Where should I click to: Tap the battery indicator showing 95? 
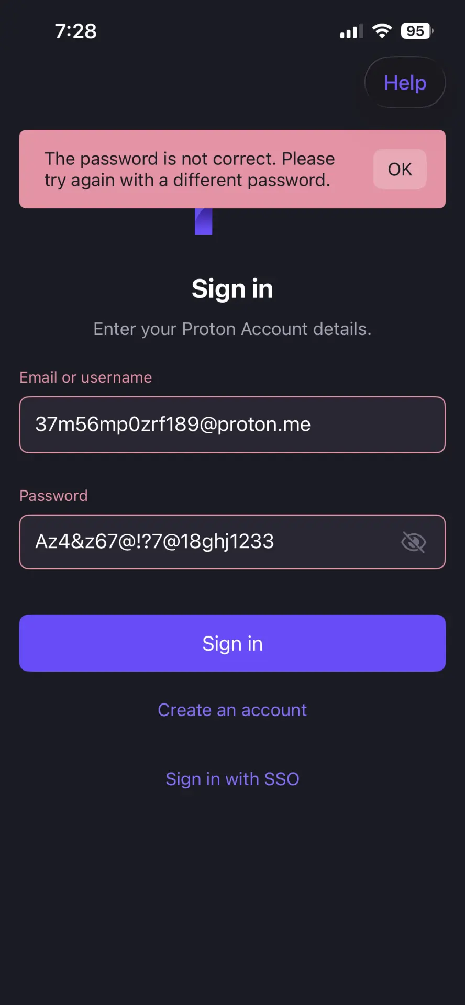[417, 31]
